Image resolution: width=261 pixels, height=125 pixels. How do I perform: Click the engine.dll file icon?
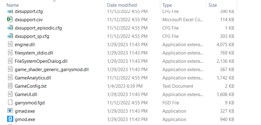[9, 44]
